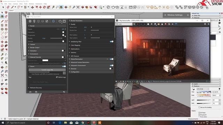The width and height of the screenshot is (223, 125).
Task: Select the Zoom Extents tool in top toolbar
Action: tap(78, 7)
